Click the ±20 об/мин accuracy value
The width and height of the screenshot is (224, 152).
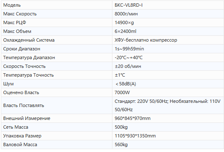(128, 66)
